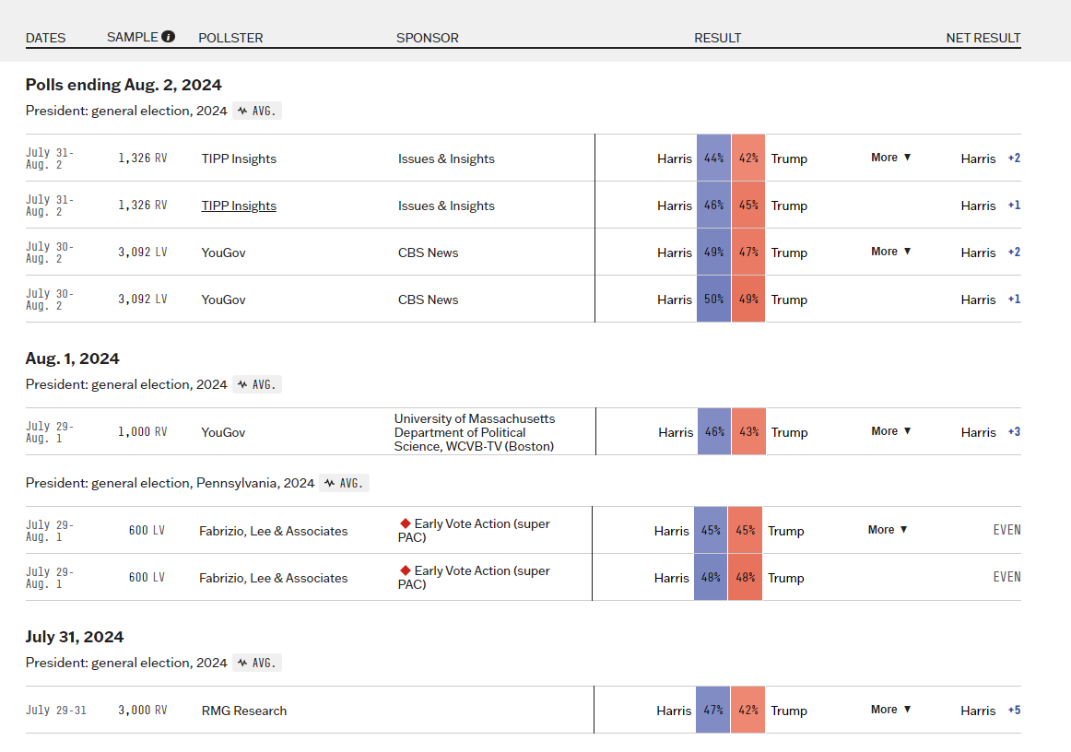Open AVG badge under Aug. 1 general election

point(257,384)
